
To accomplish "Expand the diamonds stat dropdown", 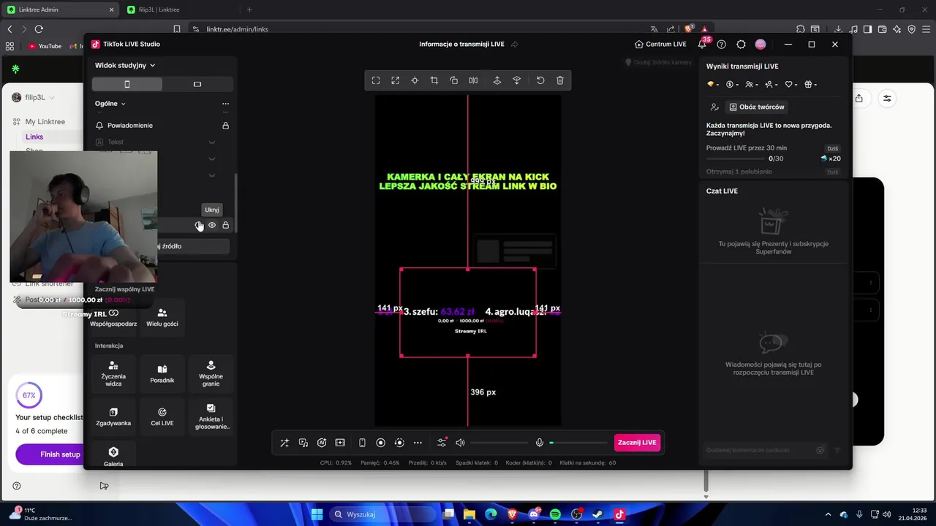I will (712, 85).
